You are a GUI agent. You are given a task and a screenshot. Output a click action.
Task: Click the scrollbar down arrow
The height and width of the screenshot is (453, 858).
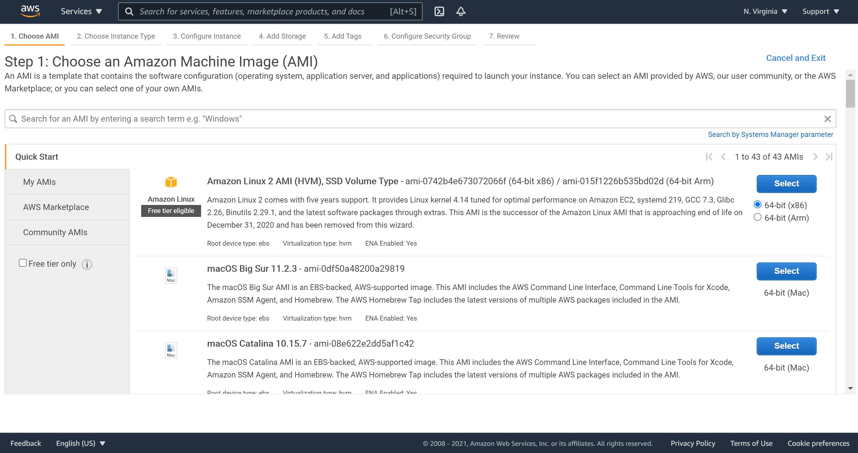[850, 388]
